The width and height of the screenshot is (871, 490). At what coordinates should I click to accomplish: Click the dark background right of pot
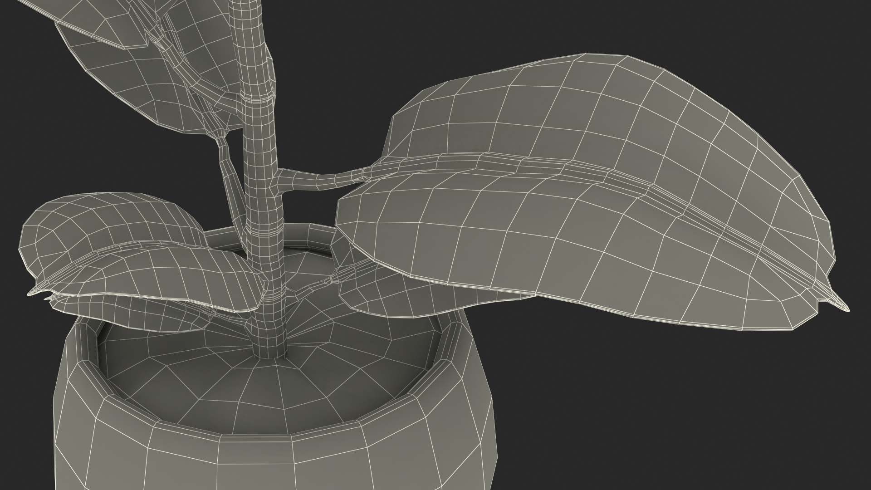tap(680, 408)
